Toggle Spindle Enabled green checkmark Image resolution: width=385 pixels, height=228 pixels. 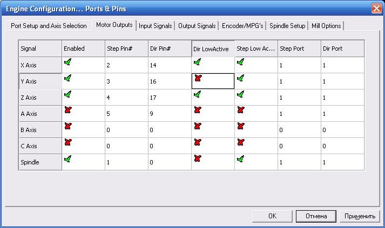67,159
